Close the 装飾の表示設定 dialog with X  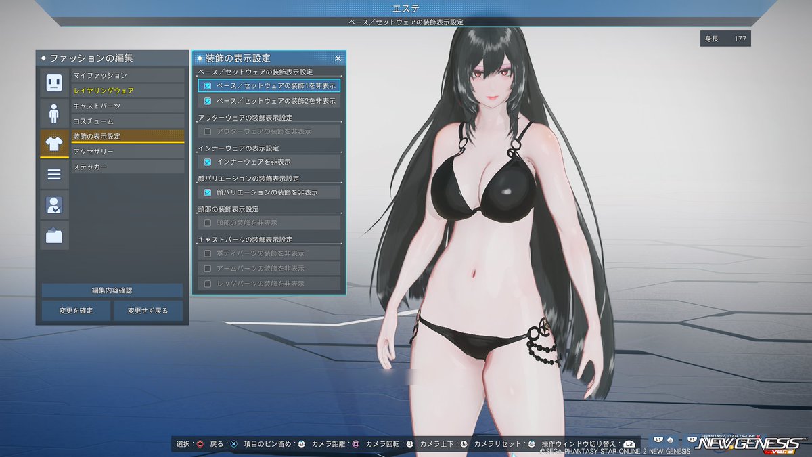[x=338, y=58]
